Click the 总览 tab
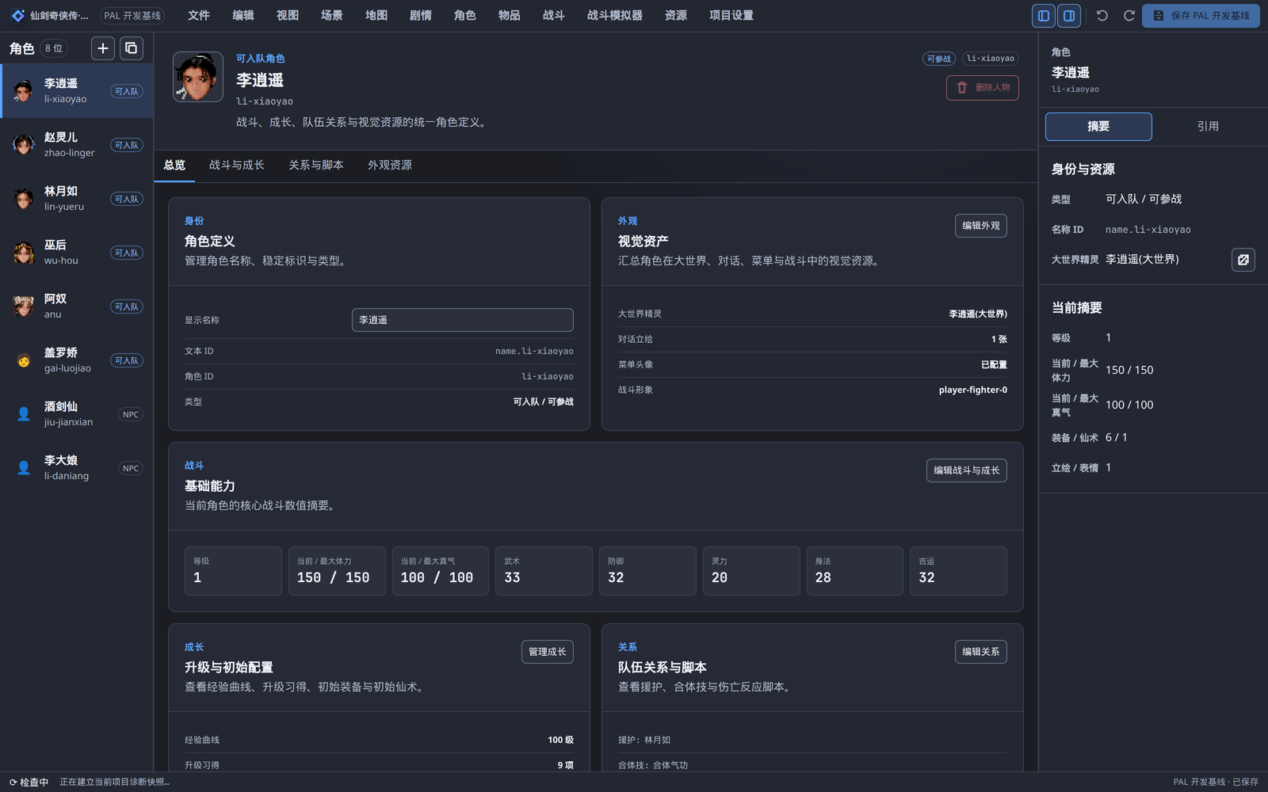This screenshot has width=1268, height=792. [x=174, y=165]
